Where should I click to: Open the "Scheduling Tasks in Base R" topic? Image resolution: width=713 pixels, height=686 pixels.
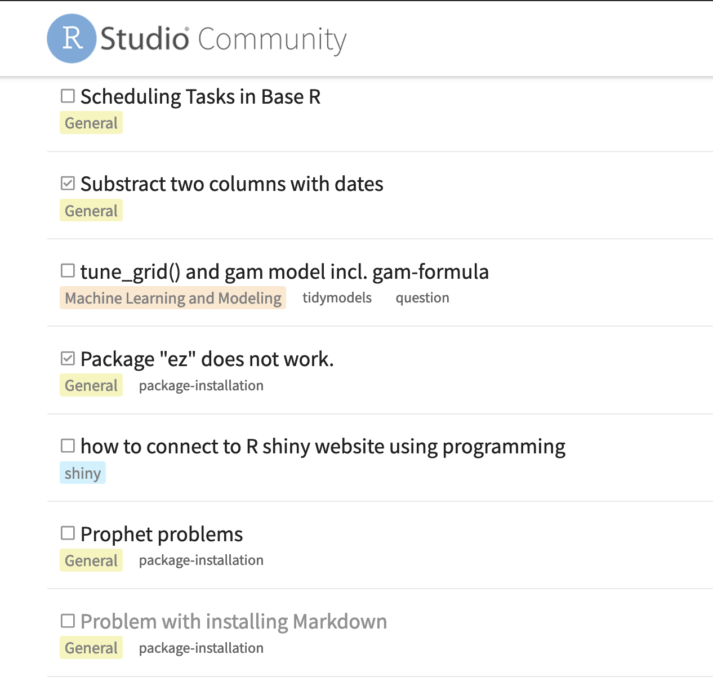coord(200,97)
